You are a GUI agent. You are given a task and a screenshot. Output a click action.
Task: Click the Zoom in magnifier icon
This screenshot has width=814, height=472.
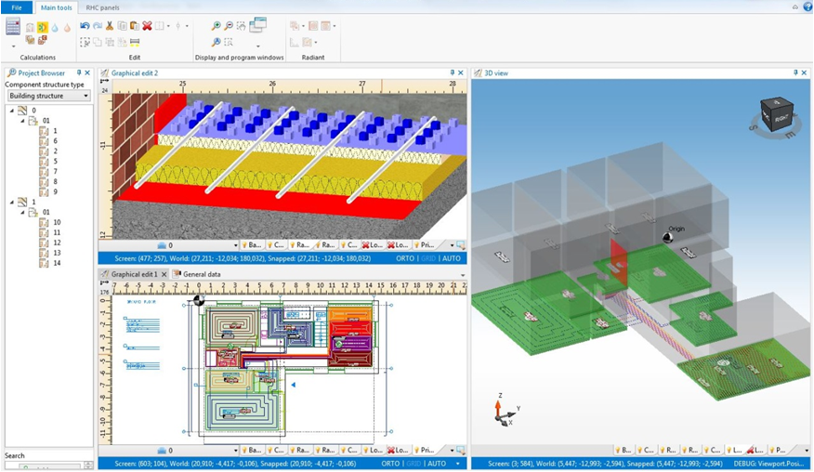217,26
